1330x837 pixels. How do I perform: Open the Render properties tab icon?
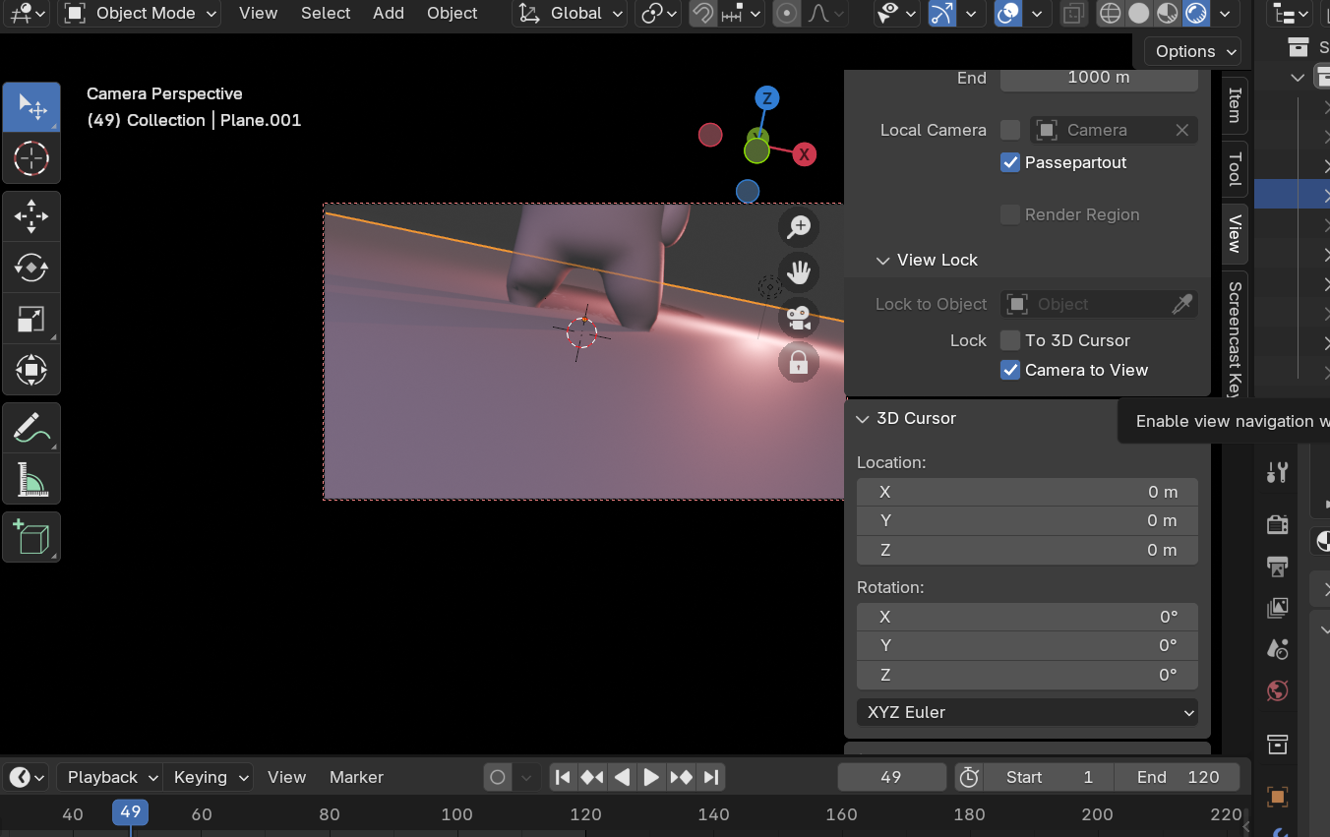tap(1277, 524)
